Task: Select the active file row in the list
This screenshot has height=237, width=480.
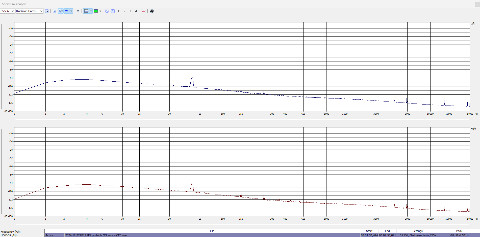Action: [212, 235]
